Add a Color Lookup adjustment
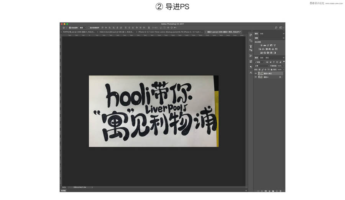345x200 pixels. [276, 49]
